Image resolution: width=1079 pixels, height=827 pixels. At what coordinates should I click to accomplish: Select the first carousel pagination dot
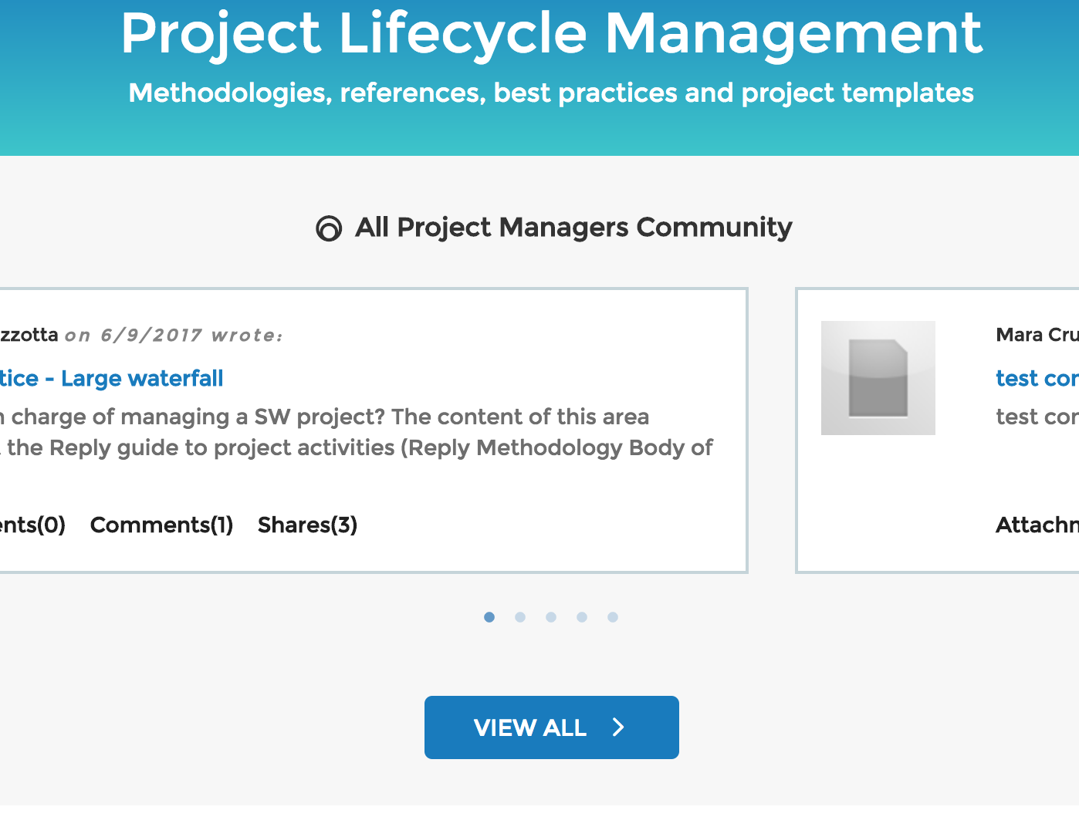coord(489,617)
